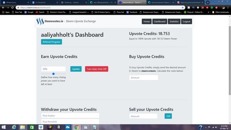
Task: Open the Dashboard nav button
Action: tap(160, 22)
